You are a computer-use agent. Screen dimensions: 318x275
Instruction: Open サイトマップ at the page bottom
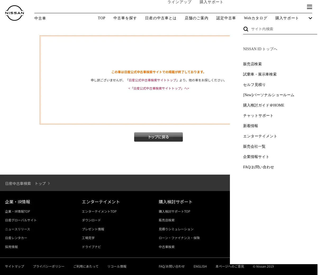15,267
